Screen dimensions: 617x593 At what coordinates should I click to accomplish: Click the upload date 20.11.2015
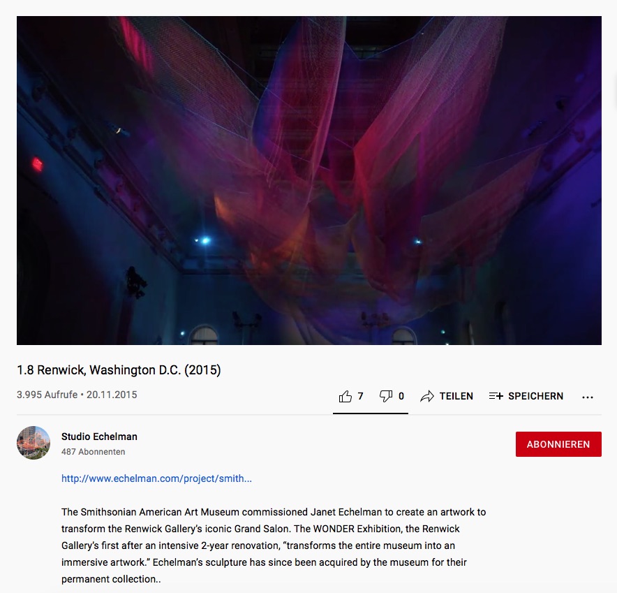112,395
